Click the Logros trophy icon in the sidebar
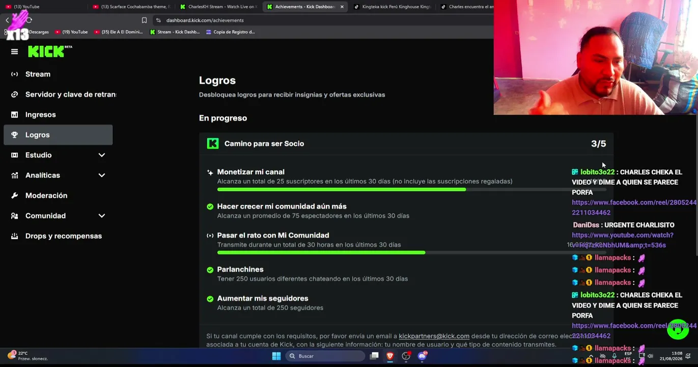The image size is (698, 367). (x=14, y=135)
